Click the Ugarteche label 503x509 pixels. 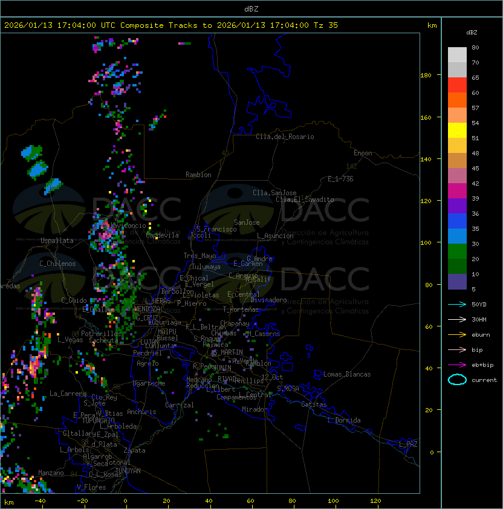149,383
